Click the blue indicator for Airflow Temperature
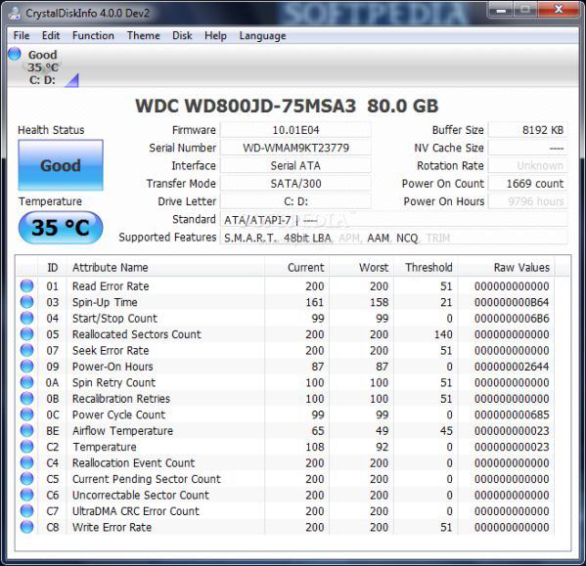586x566 pixels. pos(26,430)
